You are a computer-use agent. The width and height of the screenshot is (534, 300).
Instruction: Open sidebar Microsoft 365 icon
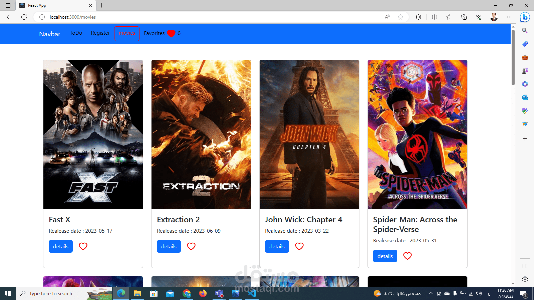tap(525, 84)
